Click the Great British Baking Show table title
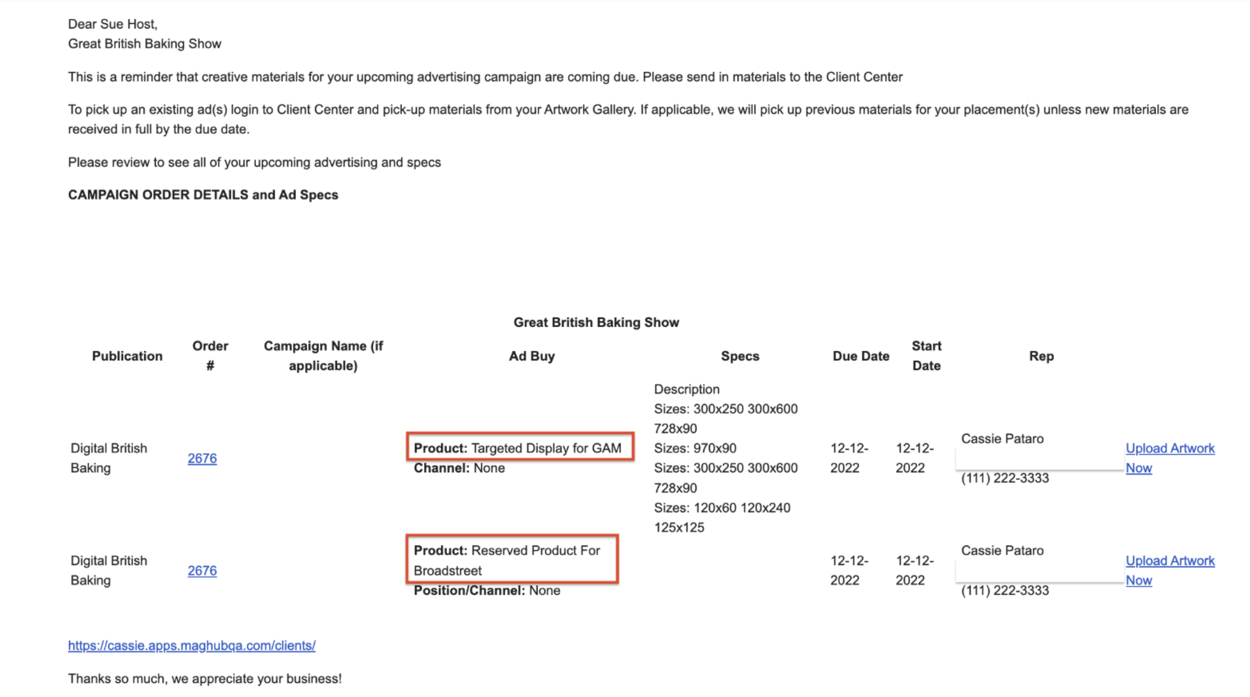Screen dimensions: 1250x697 pyautogui.click(x=596, y=322)
